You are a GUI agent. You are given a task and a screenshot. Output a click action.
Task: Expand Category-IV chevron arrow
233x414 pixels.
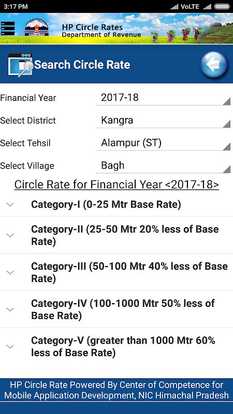tap(10, 309)
